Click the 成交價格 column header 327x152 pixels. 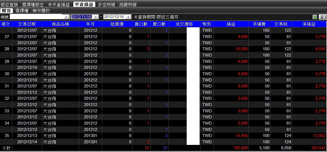click(x=184, y=24)
